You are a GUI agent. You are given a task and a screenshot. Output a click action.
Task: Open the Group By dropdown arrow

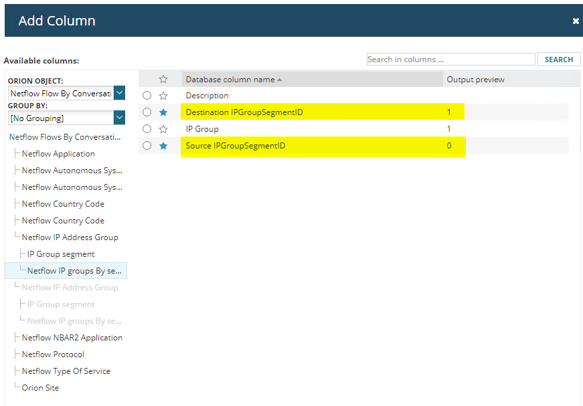pyautogui.click(x=119, y=118)
